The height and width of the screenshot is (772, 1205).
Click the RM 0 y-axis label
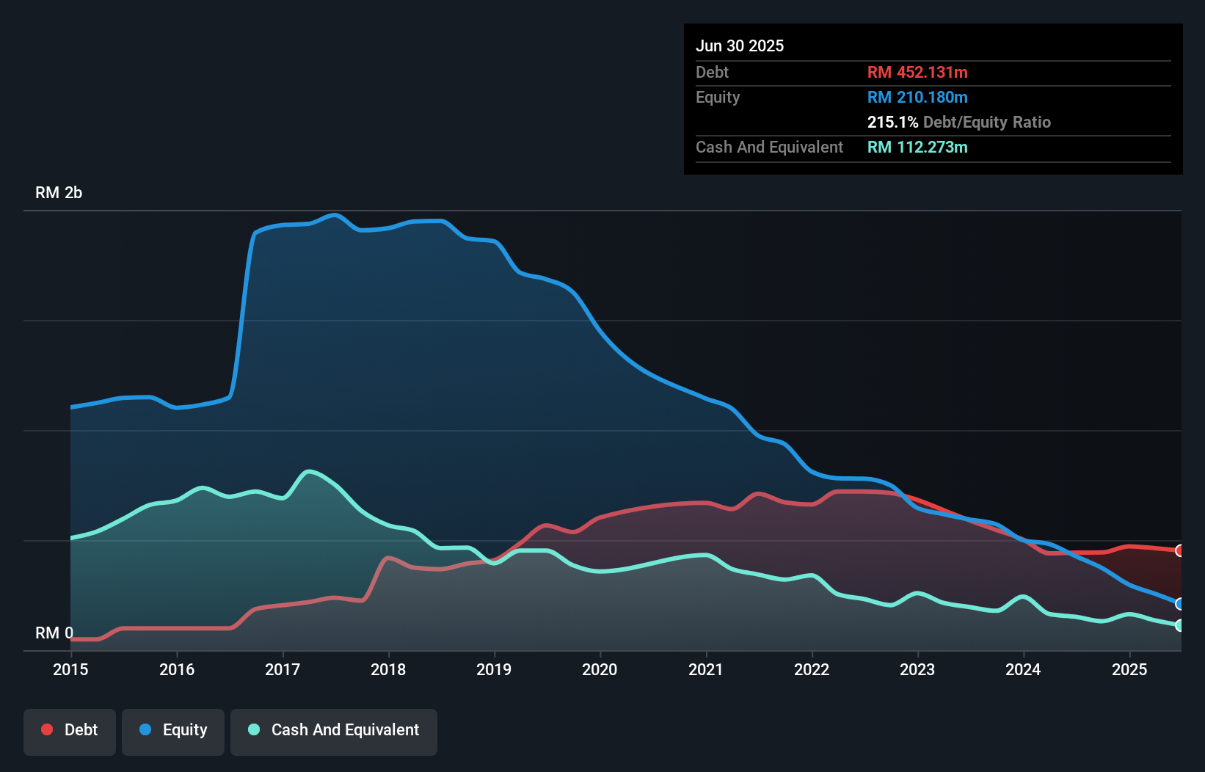(x=54, y=633)
